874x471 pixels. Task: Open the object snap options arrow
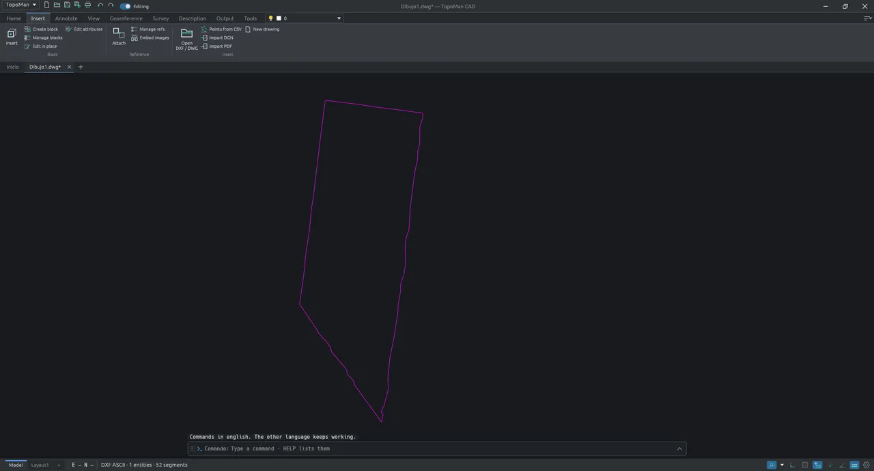(782, 465)
